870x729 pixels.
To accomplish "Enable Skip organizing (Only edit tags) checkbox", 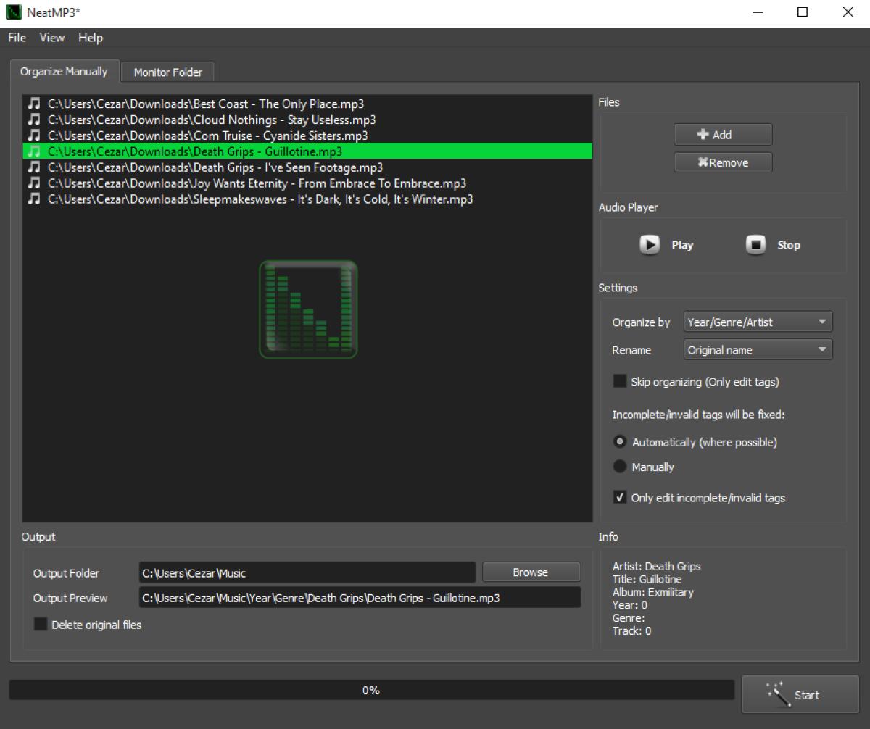I will pos(620,381).
